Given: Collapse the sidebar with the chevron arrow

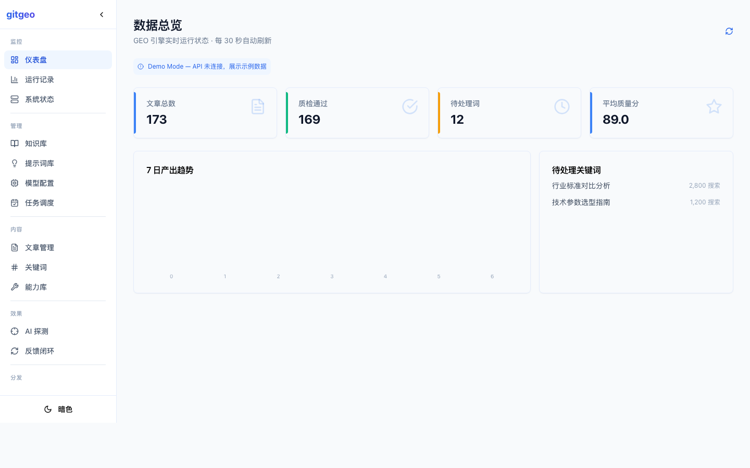Looking at the screenshot, I should click(102, 15).
